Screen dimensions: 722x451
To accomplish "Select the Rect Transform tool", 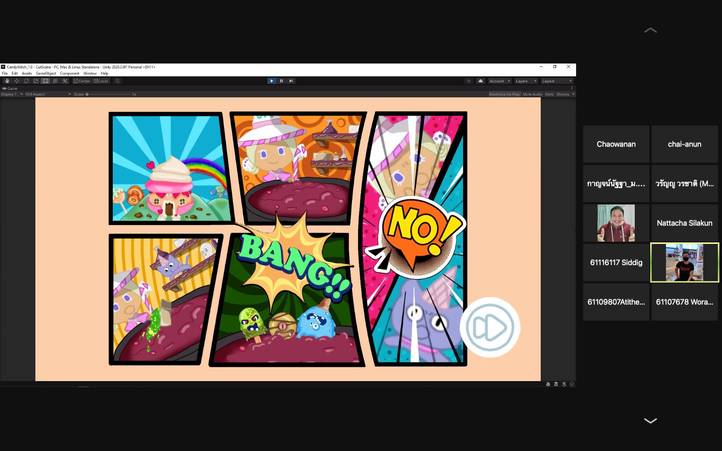I will coord(46,81).
